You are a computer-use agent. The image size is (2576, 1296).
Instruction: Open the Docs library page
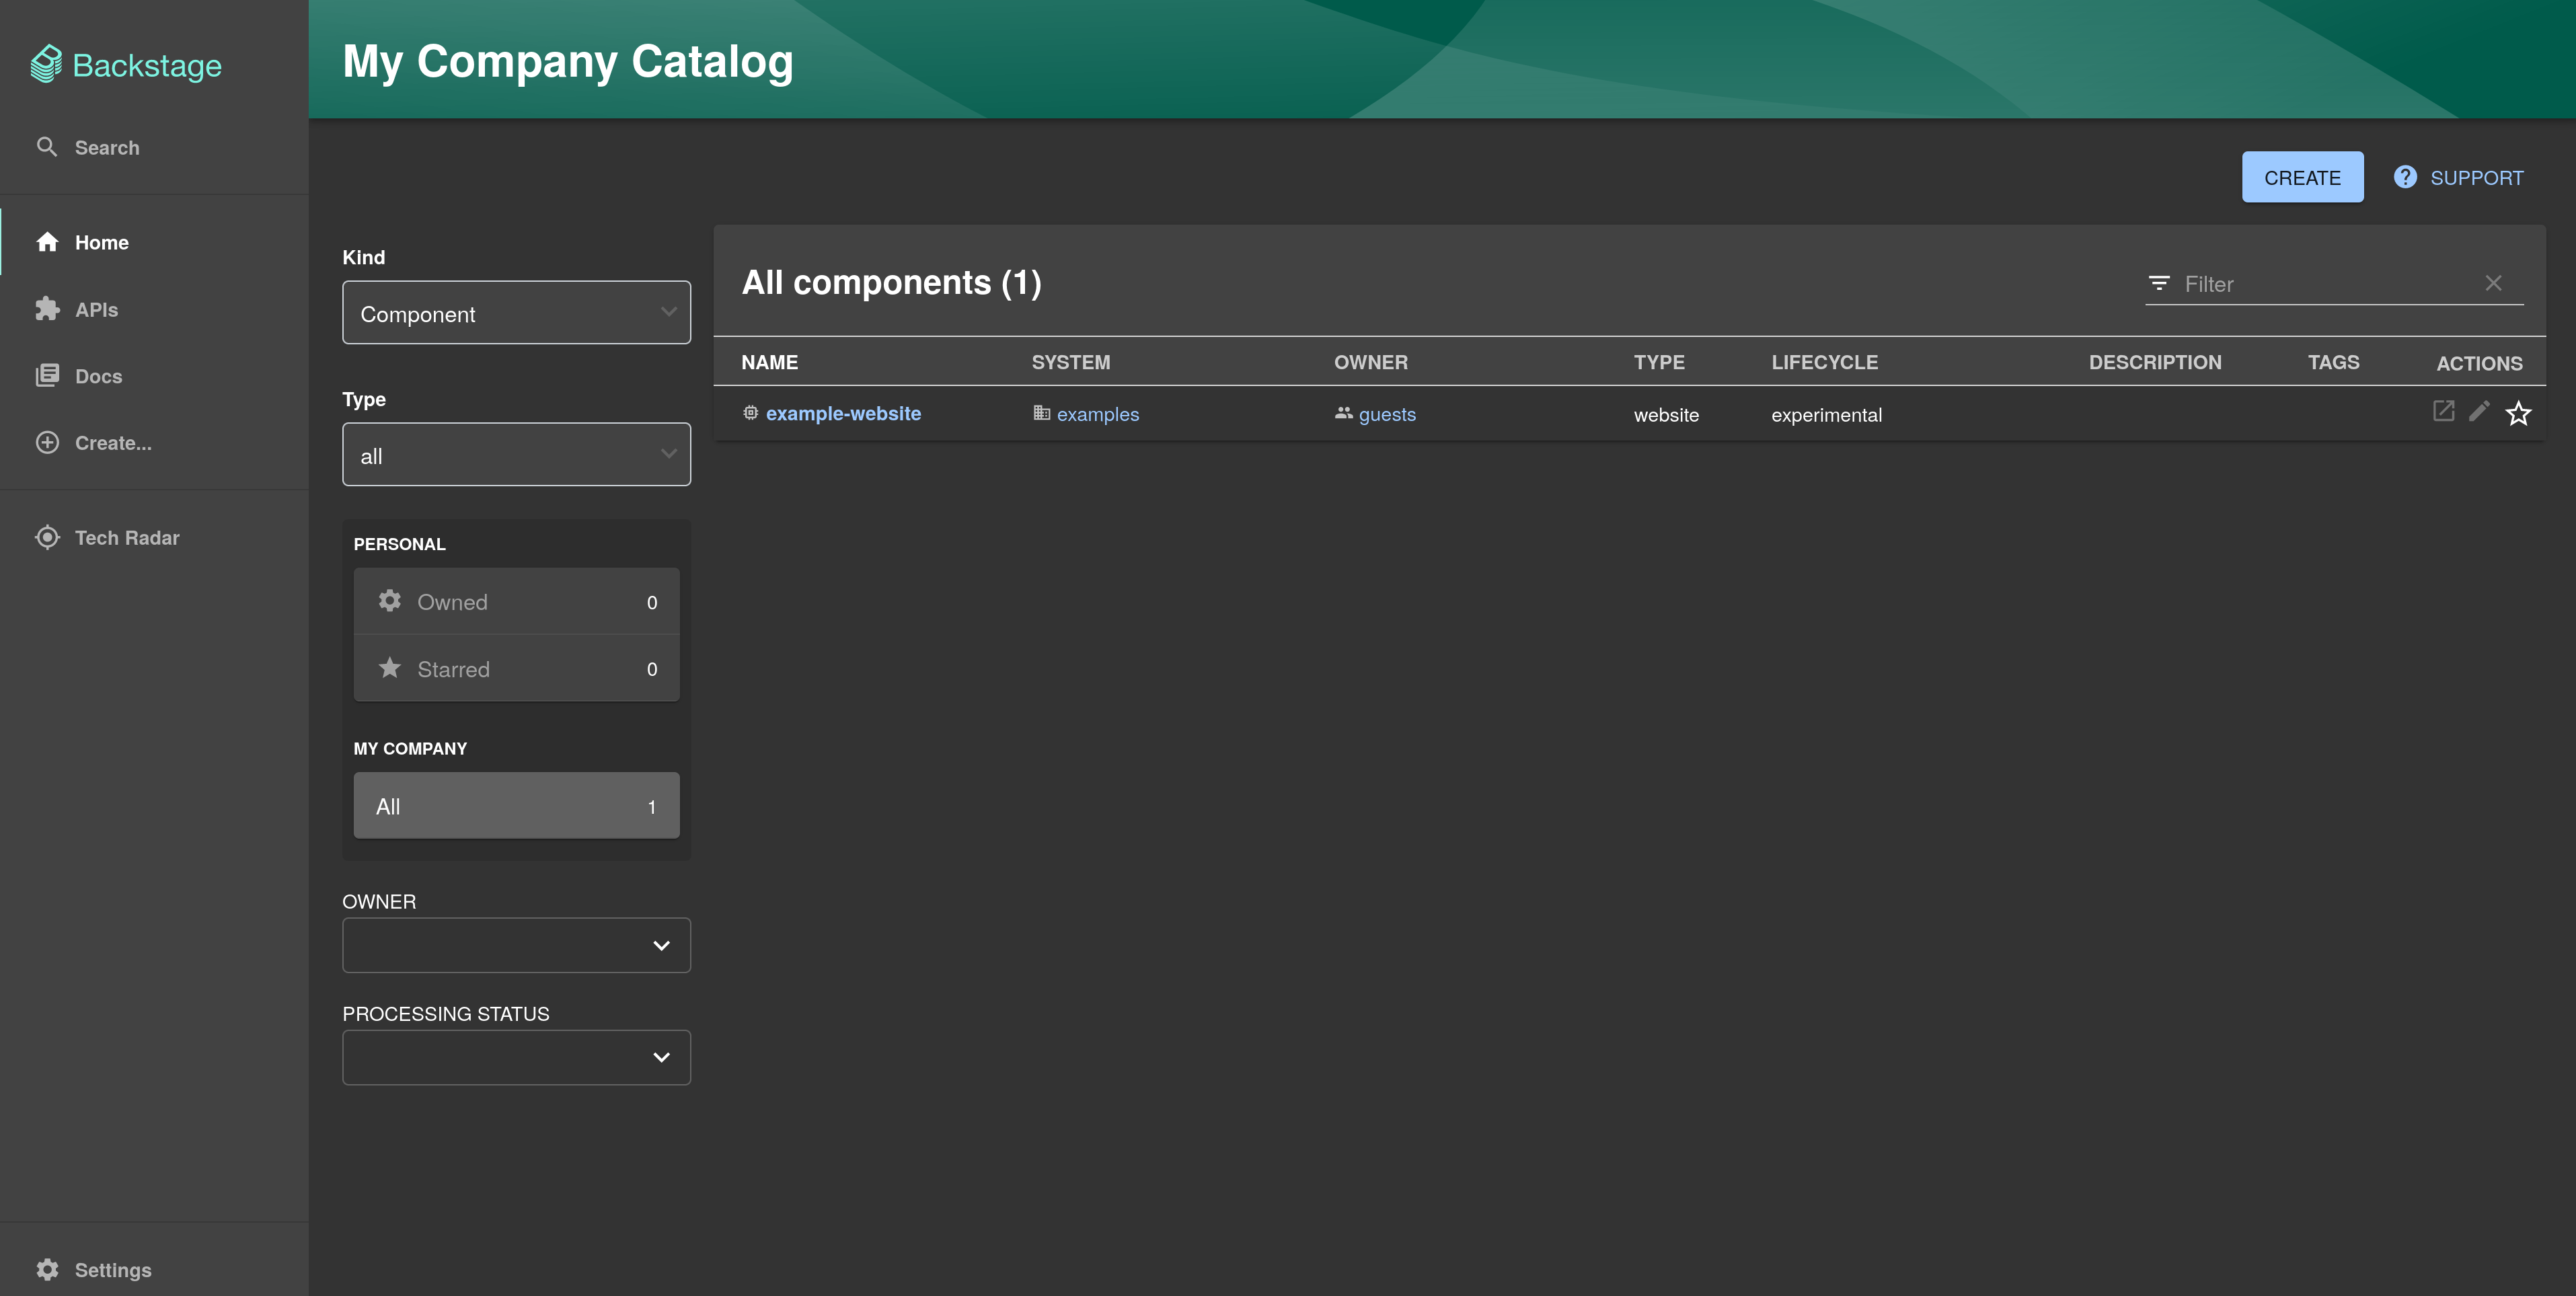(98, 376)
